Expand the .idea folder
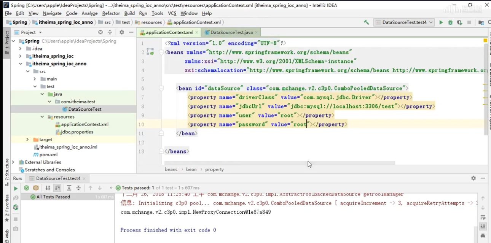This screenshot has width=491, height=243. point(21,49)
